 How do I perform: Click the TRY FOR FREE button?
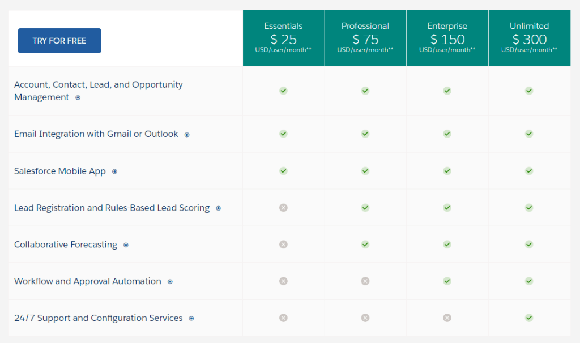[59, 41]
